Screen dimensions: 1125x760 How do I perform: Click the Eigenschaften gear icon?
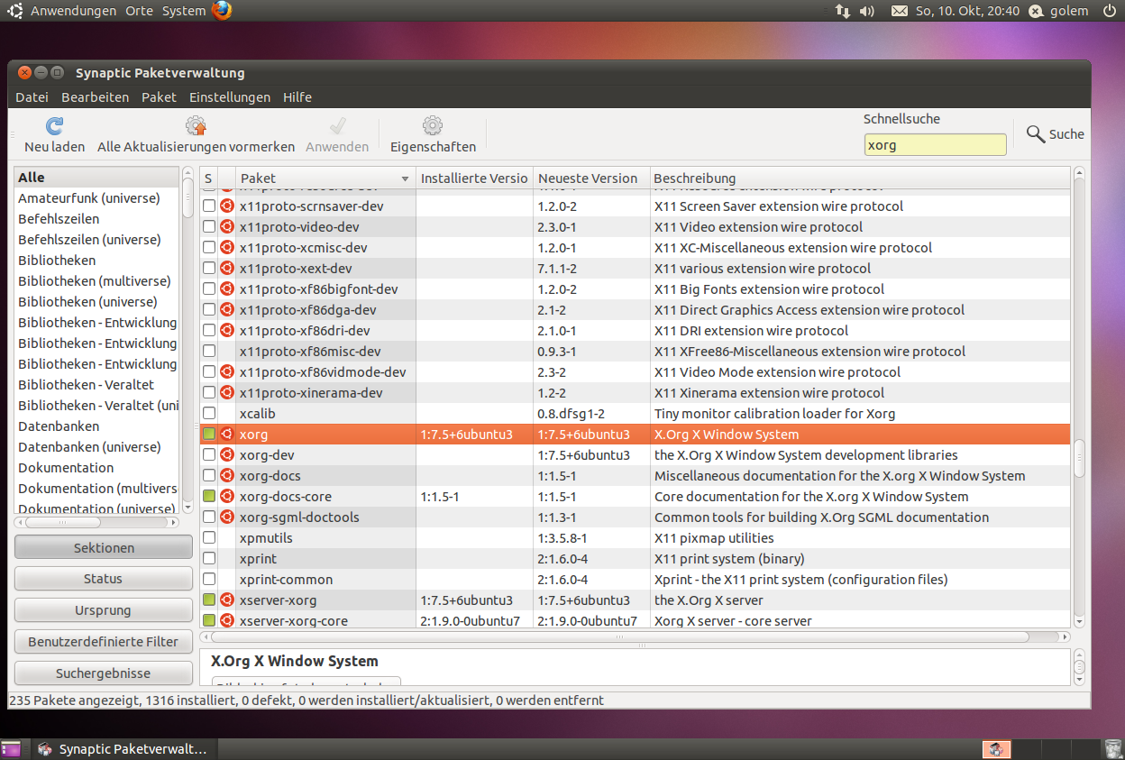pos(433,126)
